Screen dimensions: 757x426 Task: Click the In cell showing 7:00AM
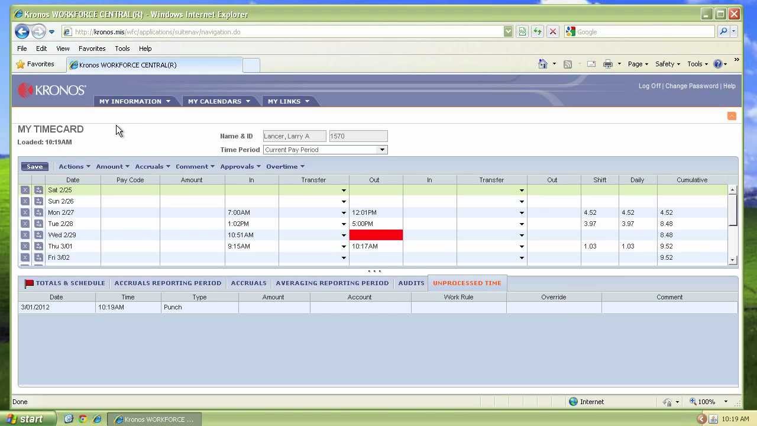tap(251, 212)
